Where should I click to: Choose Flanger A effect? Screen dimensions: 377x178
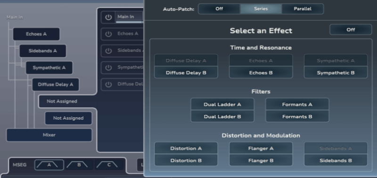click(261, 148)
